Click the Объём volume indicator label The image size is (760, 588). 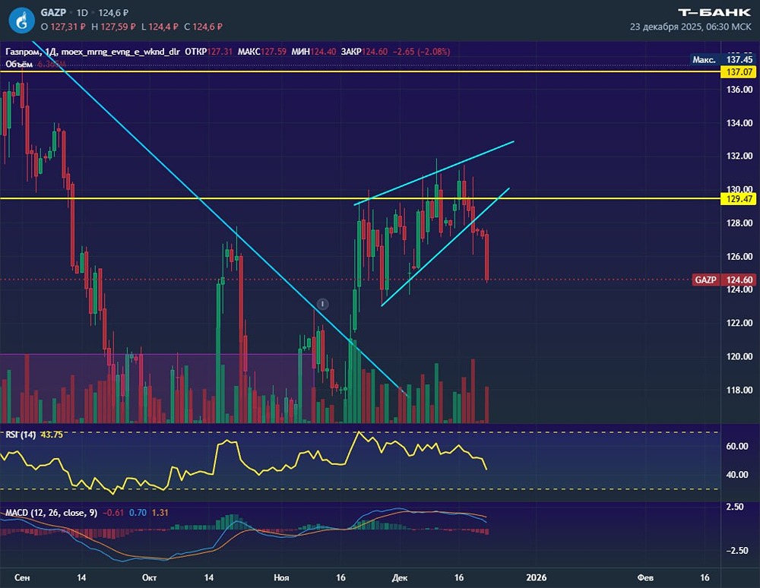coord(19,64)
